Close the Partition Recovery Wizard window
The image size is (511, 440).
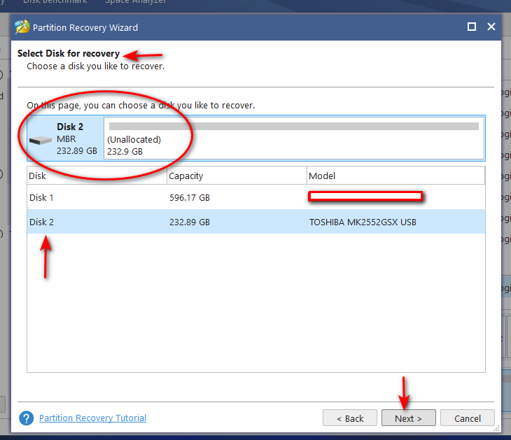point(491,27)
